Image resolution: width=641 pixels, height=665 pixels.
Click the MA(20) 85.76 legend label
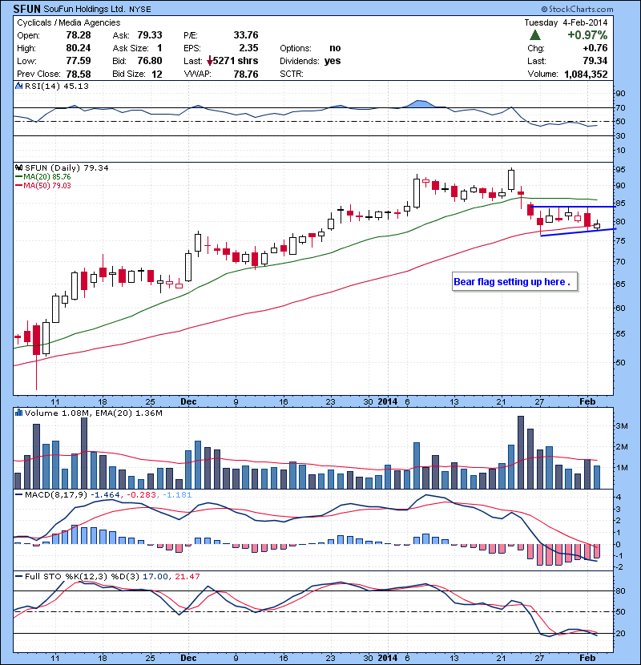46,177
